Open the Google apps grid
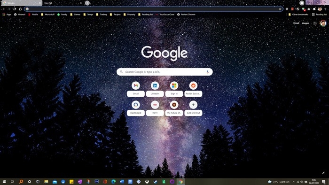 pos(315,23)
